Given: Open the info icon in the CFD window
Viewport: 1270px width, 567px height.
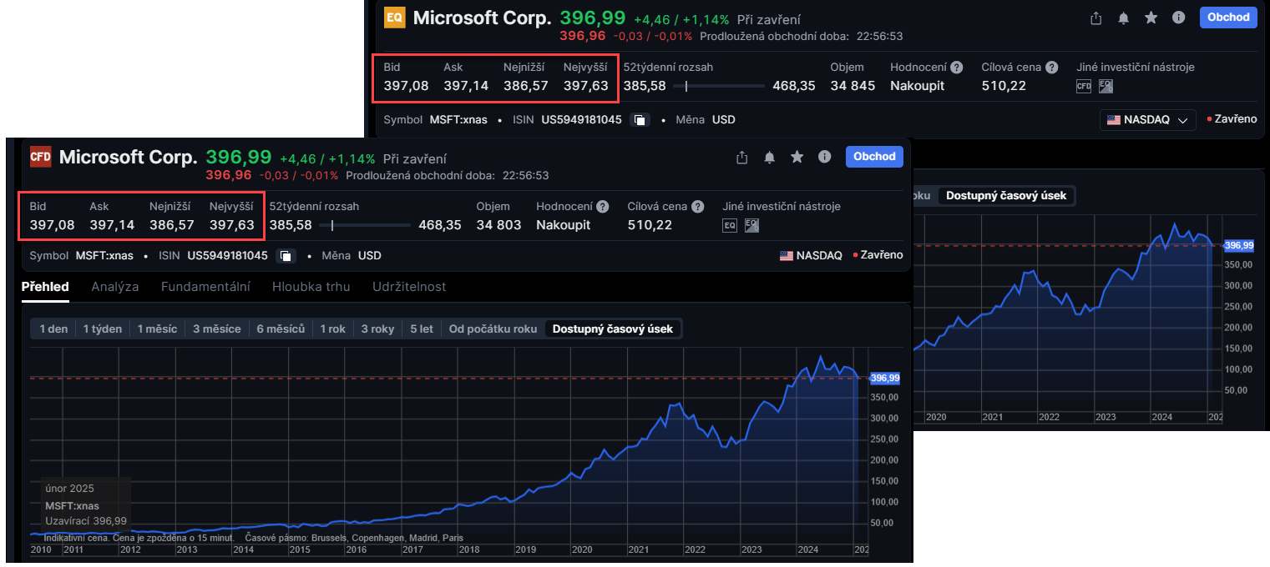Looking at the screenshot, I should (x=825, y=157).
